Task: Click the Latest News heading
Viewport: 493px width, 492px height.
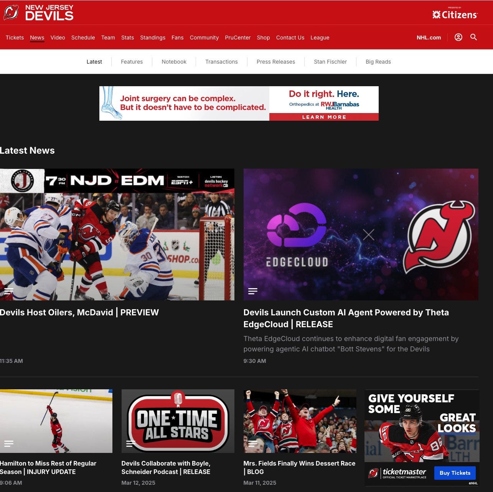Action: click(x=27, y=151)
